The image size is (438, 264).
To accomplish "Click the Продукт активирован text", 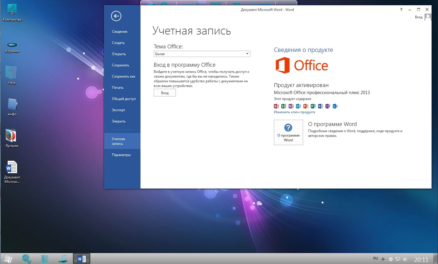I will 301,85.
